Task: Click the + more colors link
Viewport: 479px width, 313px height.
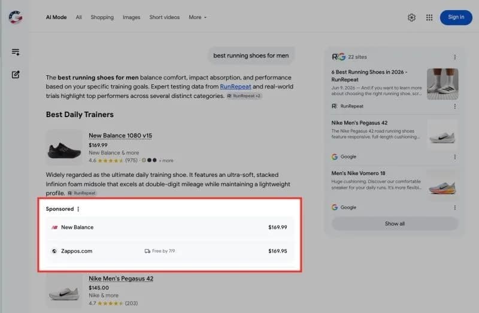Action: click(166, 161)
